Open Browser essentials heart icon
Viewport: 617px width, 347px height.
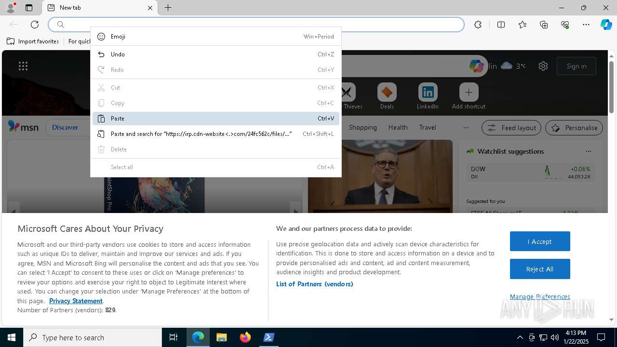[565, 25]
